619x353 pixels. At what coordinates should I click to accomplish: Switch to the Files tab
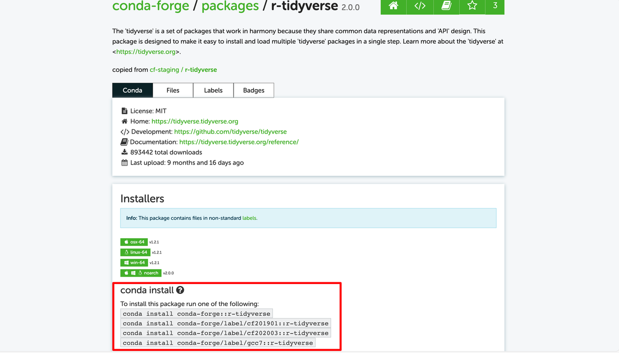click(x=173, y=90)
